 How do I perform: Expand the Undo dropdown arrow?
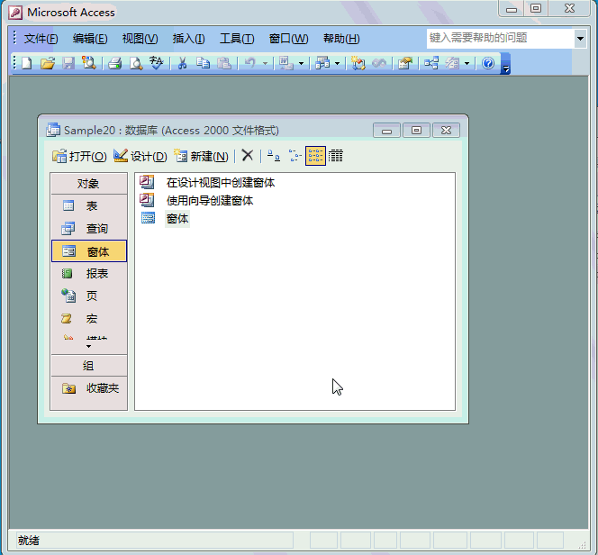tap(265, 63)
